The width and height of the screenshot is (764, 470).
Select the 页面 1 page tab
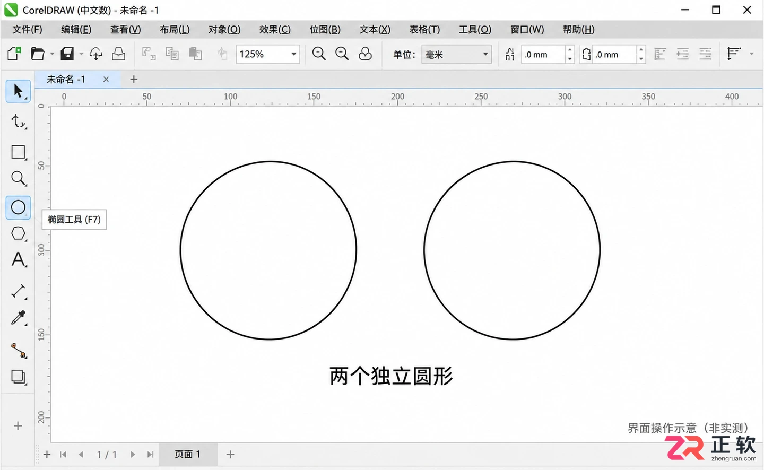(x=187, y=455)
